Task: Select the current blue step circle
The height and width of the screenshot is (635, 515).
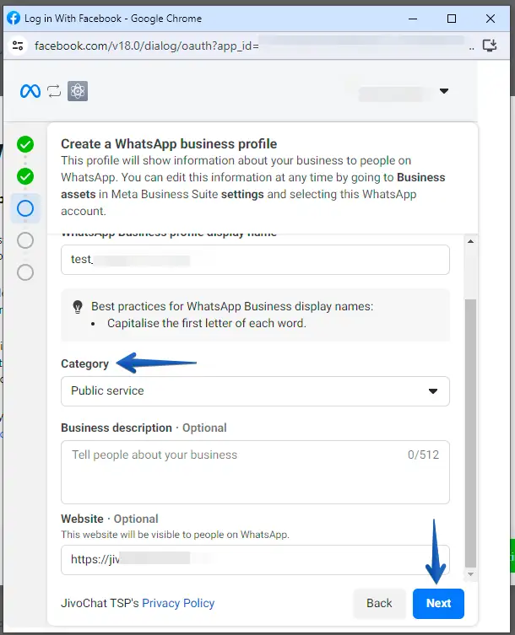Action: [25, 207]
